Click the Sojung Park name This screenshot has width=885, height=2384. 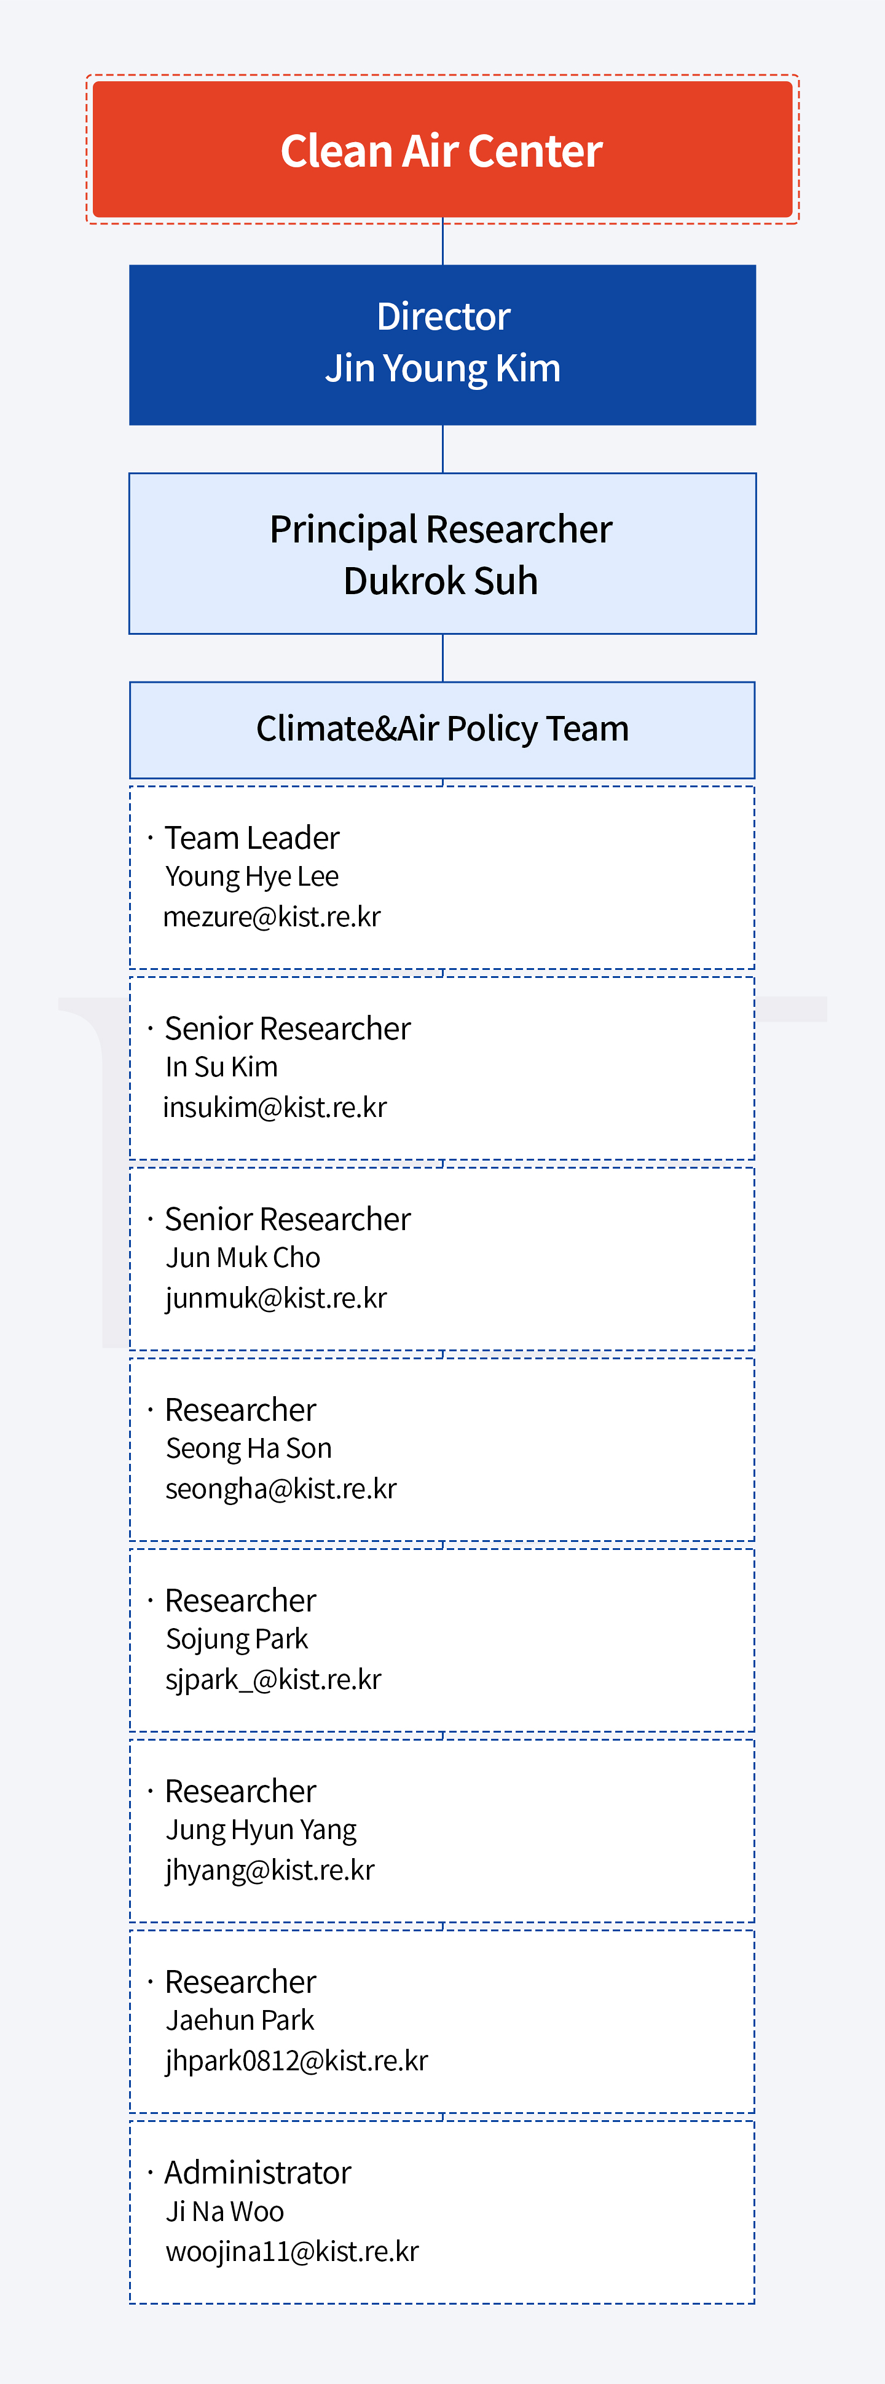tap(237, 1639)
